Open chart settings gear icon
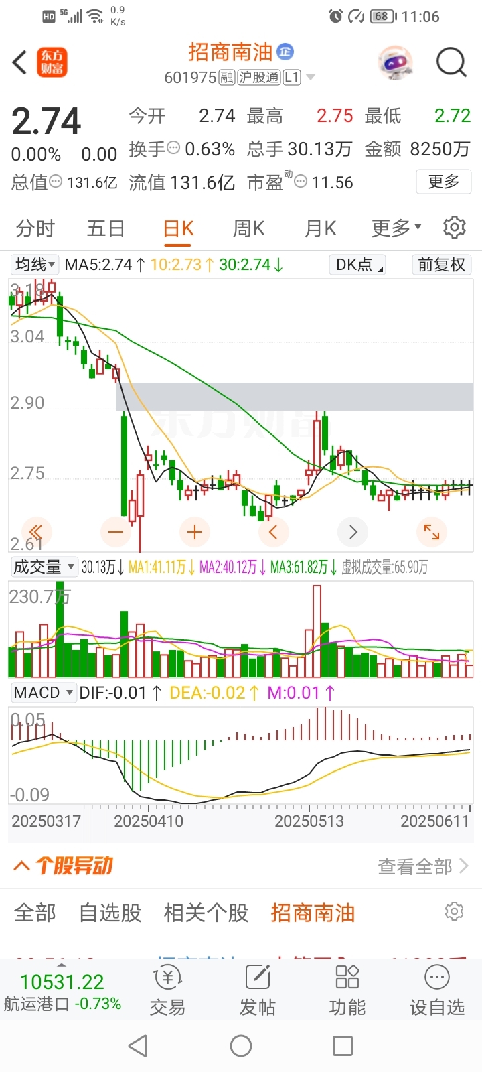482x1072 pixels. [455, 228]
